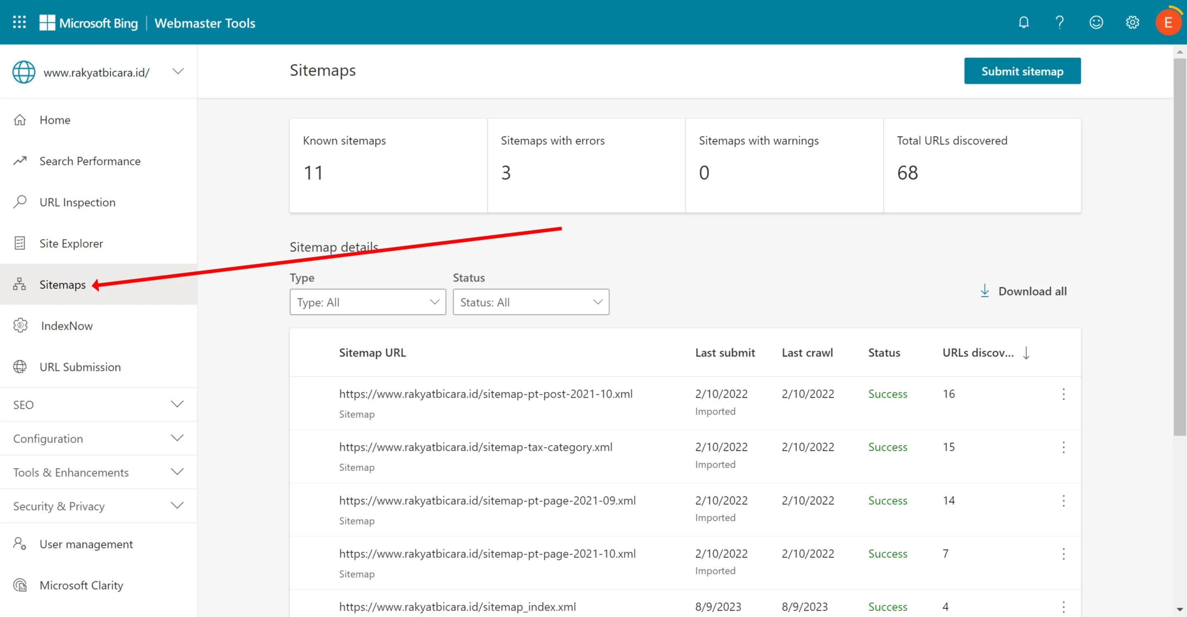The height and width of the screenshot is (617, 1187).
Task: Sort by Last submit column header
Action: click(x=725, y=353)
